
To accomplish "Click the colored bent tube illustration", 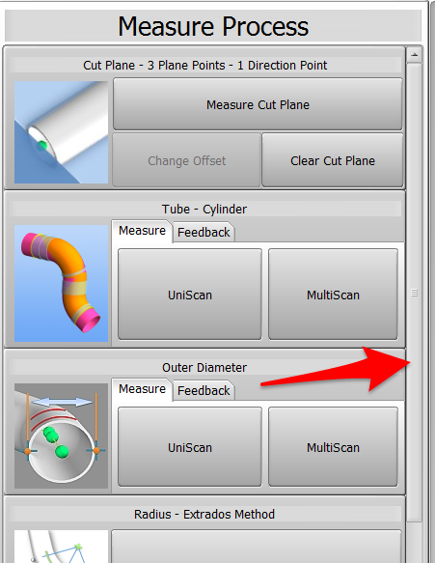I will (61, 283).
